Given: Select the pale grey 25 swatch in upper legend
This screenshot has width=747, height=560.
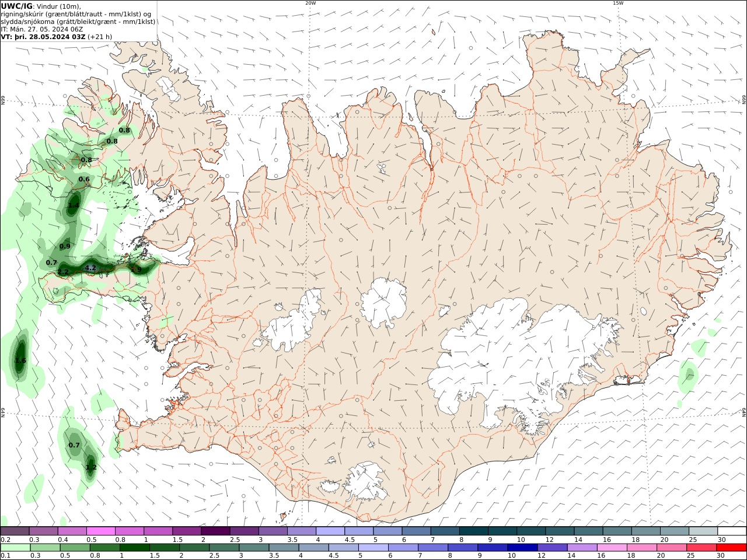Looking at the screenshot, I should click(x=703, y=531).
